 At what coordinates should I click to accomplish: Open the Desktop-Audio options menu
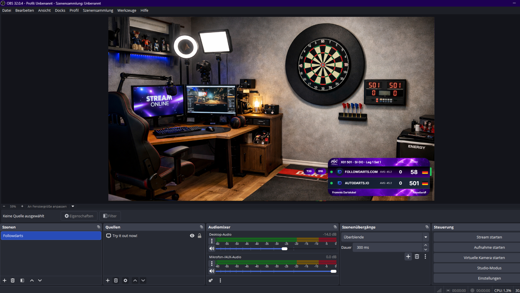[x=212, y=240]
